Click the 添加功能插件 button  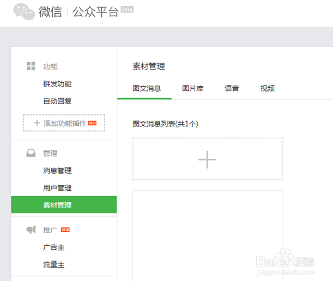coord(64,123)
